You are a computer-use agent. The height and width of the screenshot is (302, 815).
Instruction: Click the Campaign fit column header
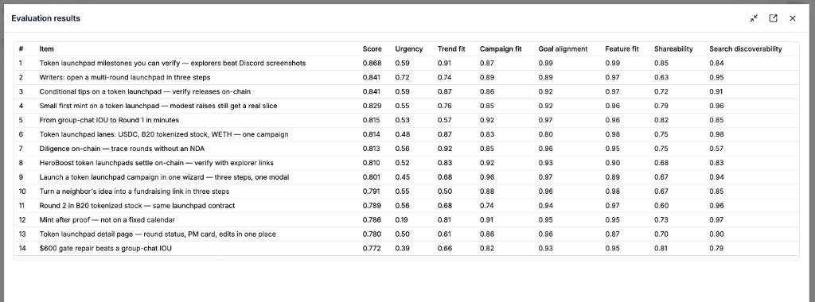[x=501, y=48]
